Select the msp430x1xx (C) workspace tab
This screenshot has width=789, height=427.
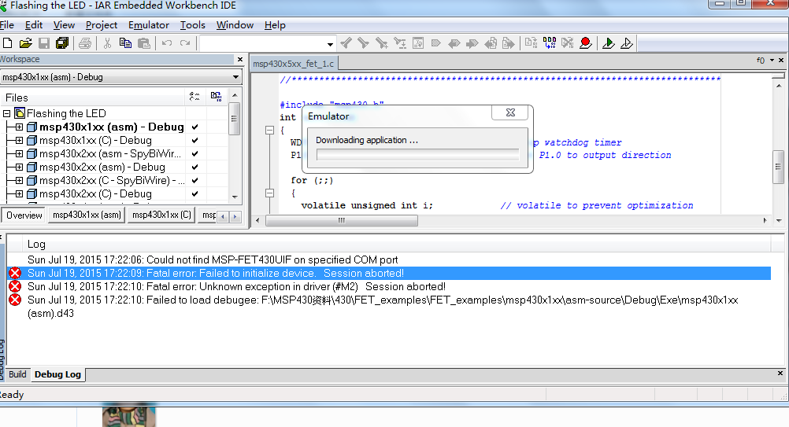(x=161, y=215)
